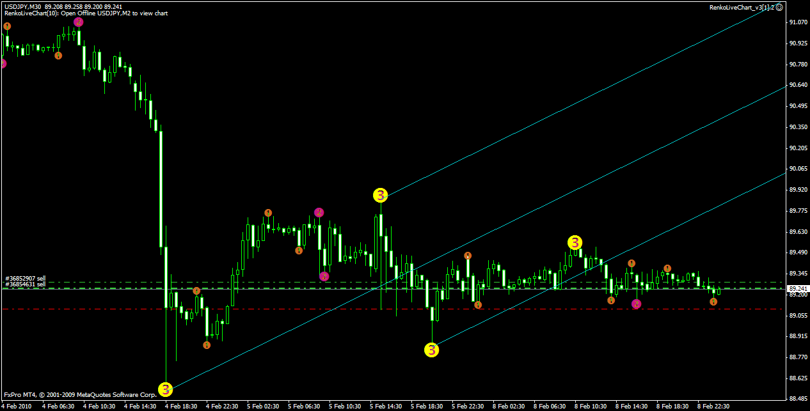810x411 pixels.
Task: Click the '4 Feb 2010' date label on the time axis
Action: click(x=17, y=406)
